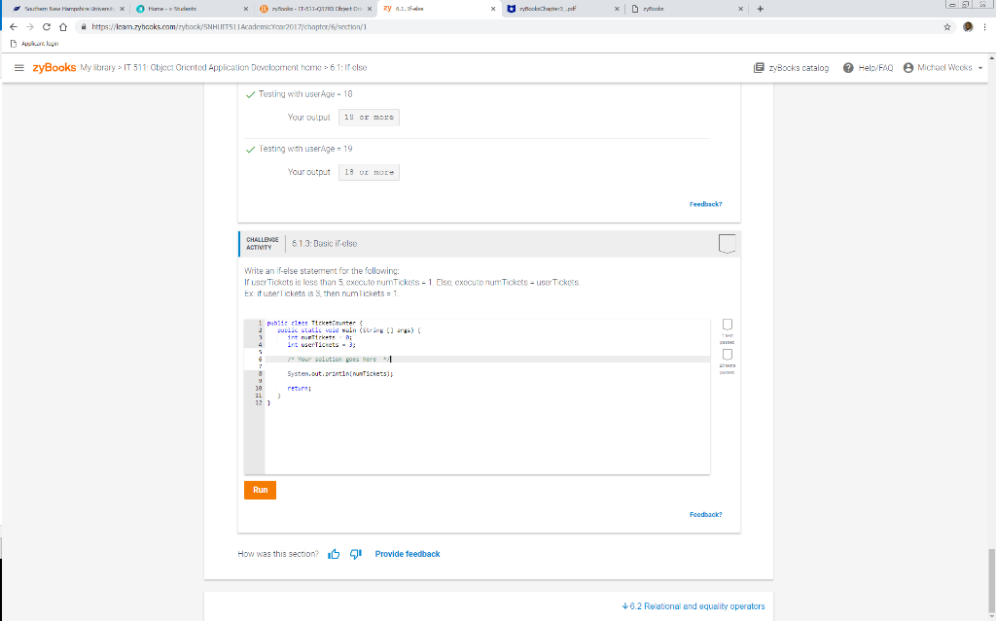Click the Run button
This screenshot has height=621, width=996.
point(259,490)
